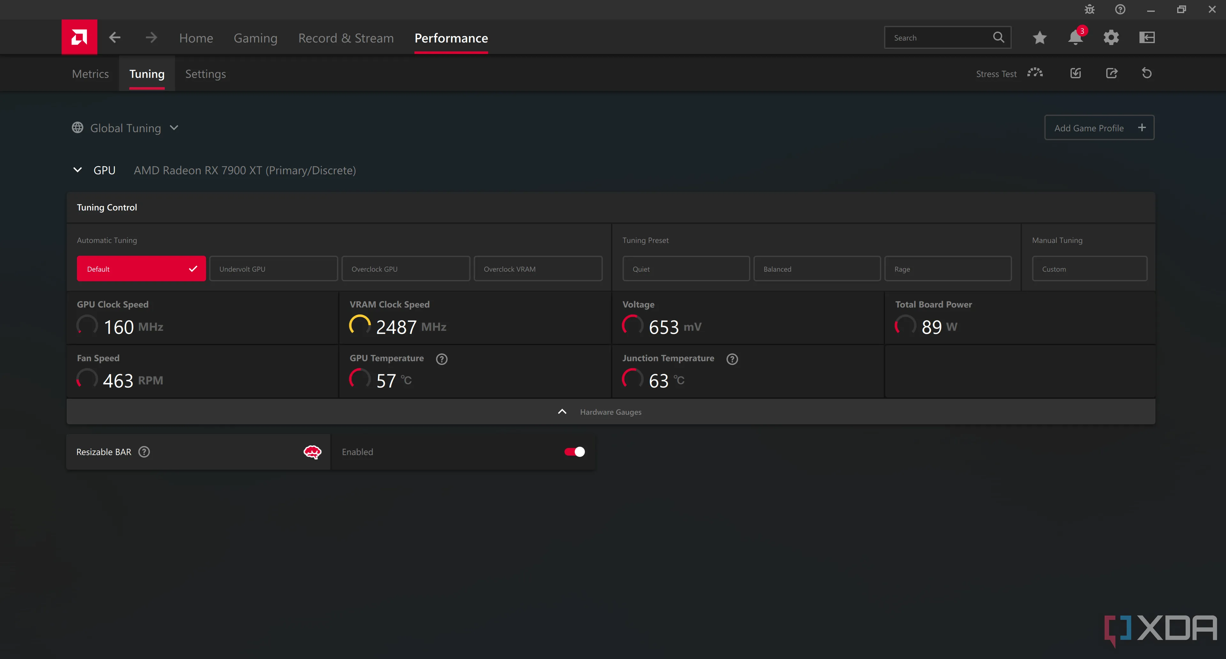The height and width of the screenshot is (659, 1226).
Task: Switch to the Metrics sub-tab
Action: pyautogui.click(x=90, y=74)
